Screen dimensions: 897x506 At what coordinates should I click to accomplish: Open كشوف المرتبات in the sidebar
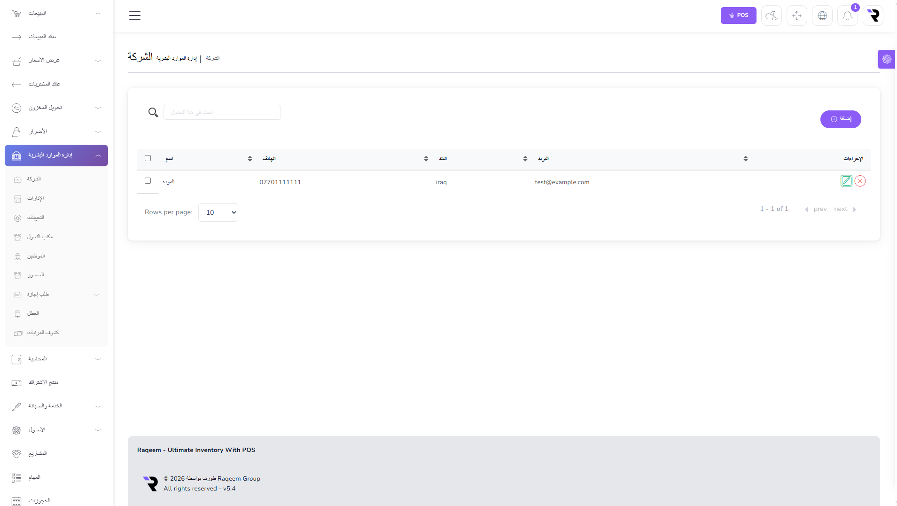pyautogui.click(x=43, y=333)
